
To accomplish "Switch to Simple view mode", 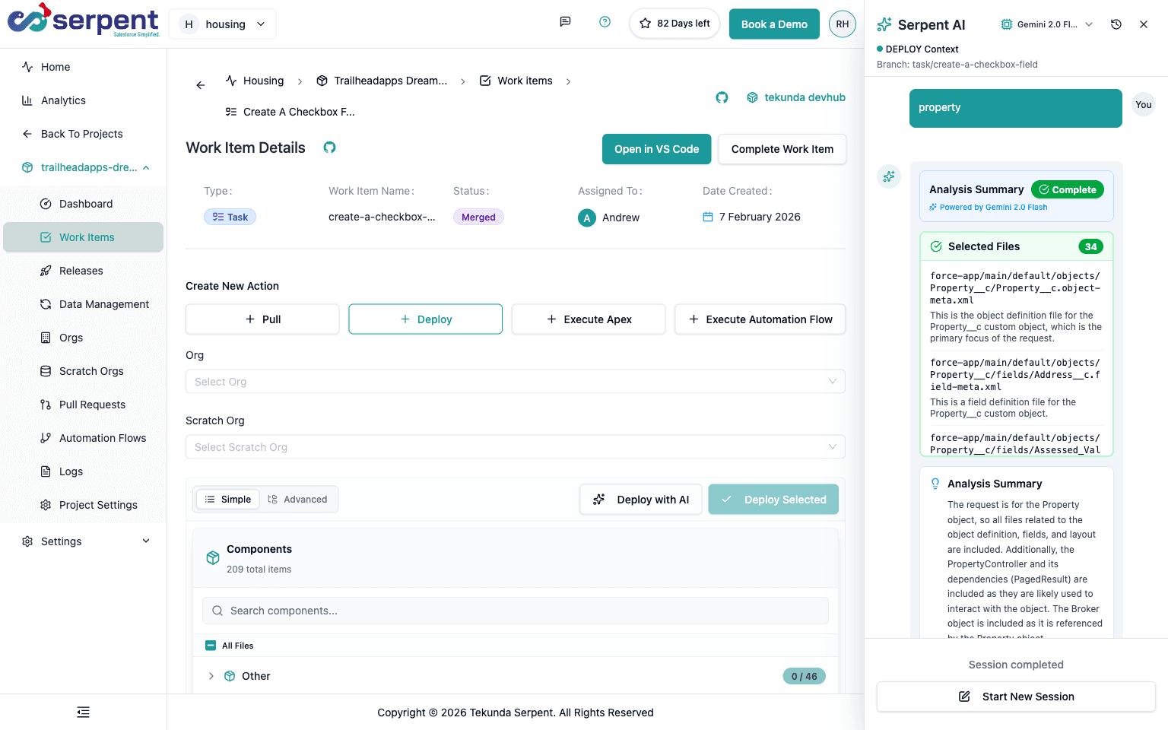I will [228, 500].
